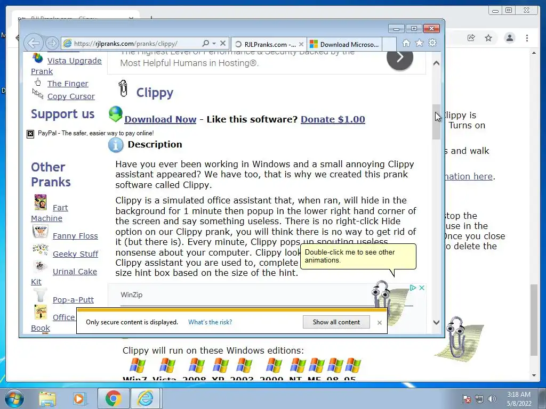Screen dimensions: 546x409
Task: Open the Fanny Floss link
Action: pos(75,236)
